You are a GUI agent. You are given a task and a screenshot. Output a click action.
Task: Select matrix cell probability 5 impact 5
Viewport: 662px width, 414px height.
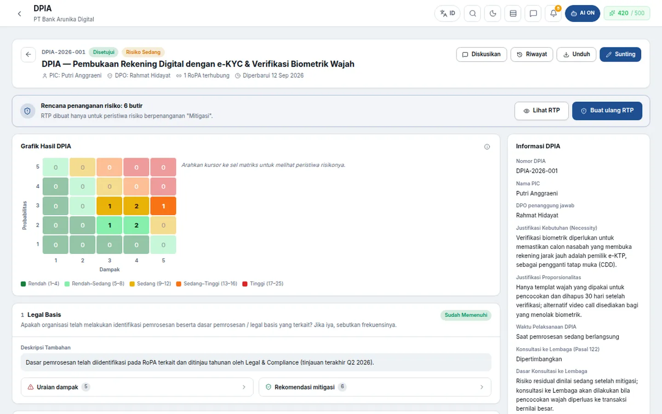pyautogui.click(x=163, y=167)
